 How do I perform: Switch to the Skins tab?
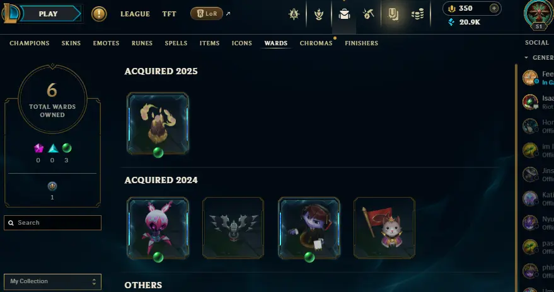tap(71, 43)
